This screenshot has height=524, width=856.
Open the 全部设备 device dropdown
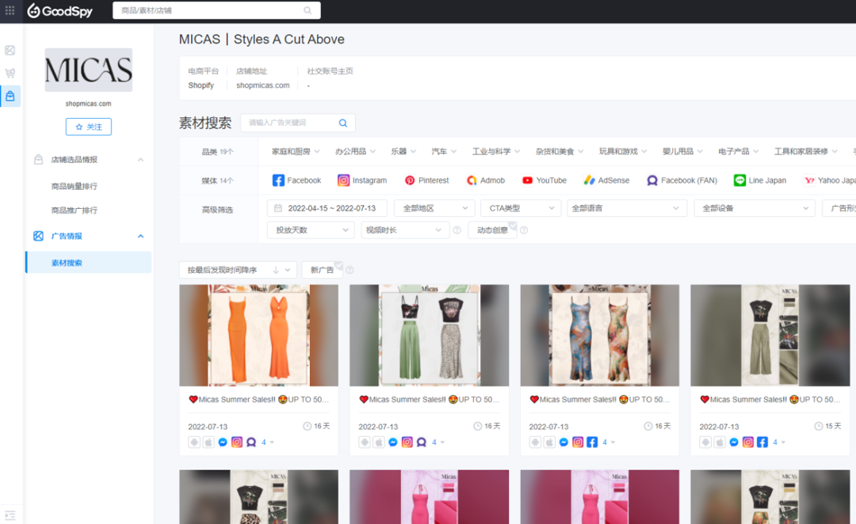point(755,208)
